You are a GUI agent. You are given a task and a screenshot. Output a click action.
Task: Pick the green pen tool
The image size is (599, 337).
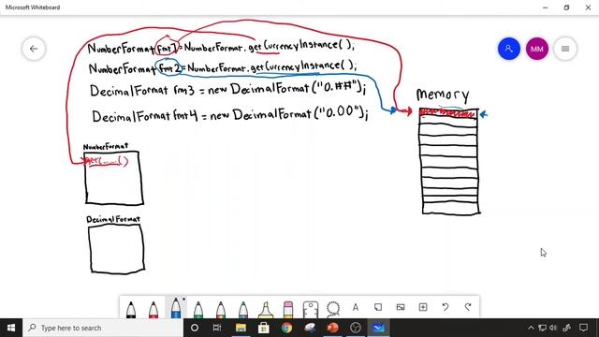pyautogui.click(x=198, y=310)
